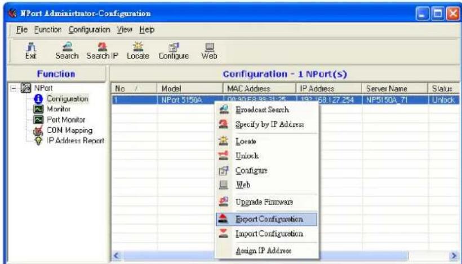462x264 pixels.
Task: Select Configure in the context menu
Action: pos(267,170)
